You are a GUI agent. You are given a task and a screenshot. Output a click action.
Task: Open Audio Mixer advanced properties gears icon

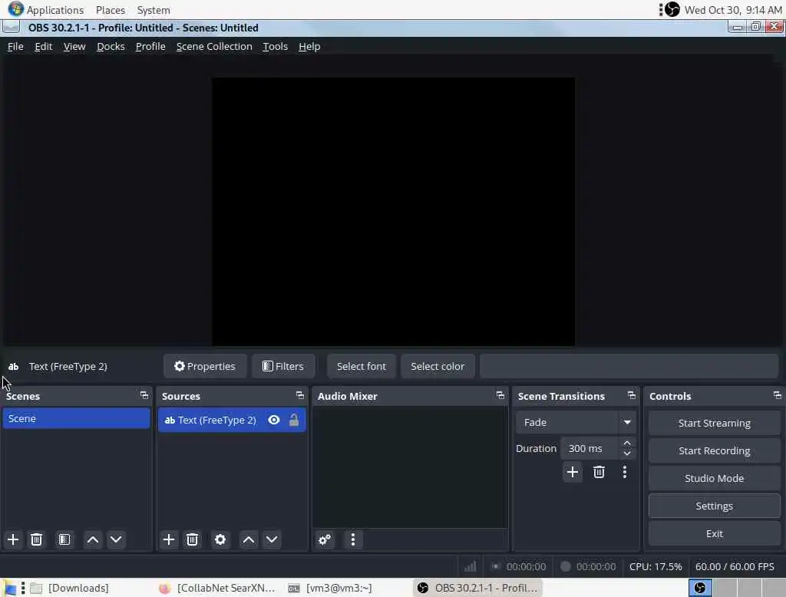[325, 539]
